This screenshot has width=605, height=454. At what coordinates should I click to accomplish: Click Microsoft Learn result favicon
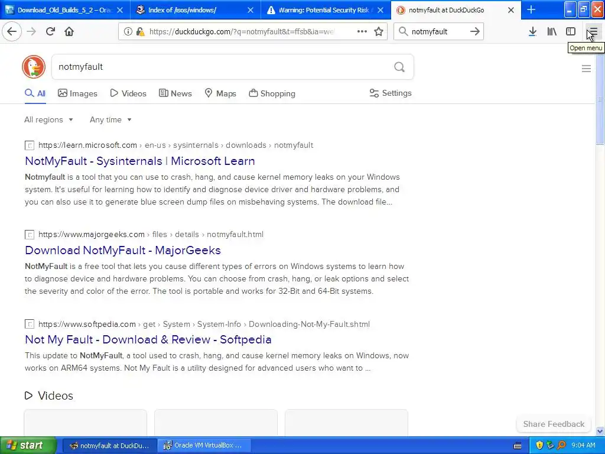[30, 145]
